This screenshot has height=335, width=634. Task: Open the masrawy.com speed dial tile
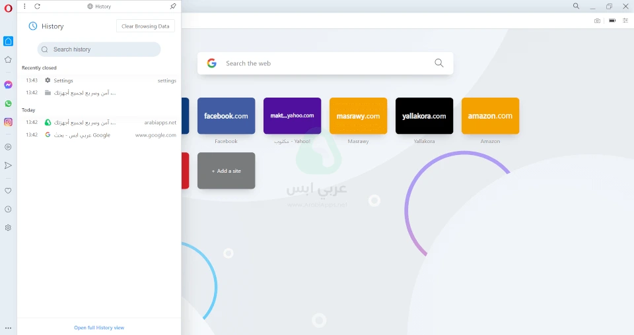pyautogui.click(x=358, y=116)
